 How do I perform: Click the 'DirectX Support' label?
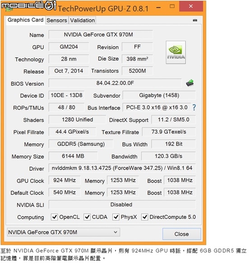(129, 120)
